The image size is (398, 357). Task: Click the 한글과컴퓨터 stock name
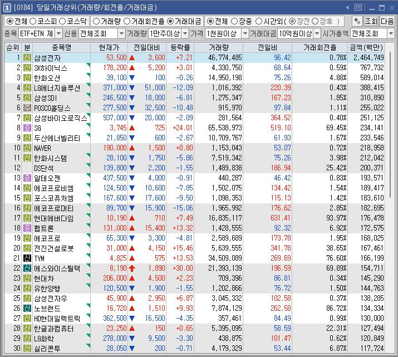point(54,329)
